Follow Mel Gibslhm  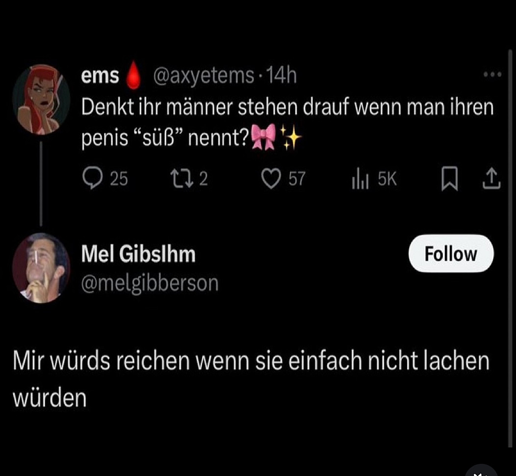pyautogui.click(x=451, y=254)
